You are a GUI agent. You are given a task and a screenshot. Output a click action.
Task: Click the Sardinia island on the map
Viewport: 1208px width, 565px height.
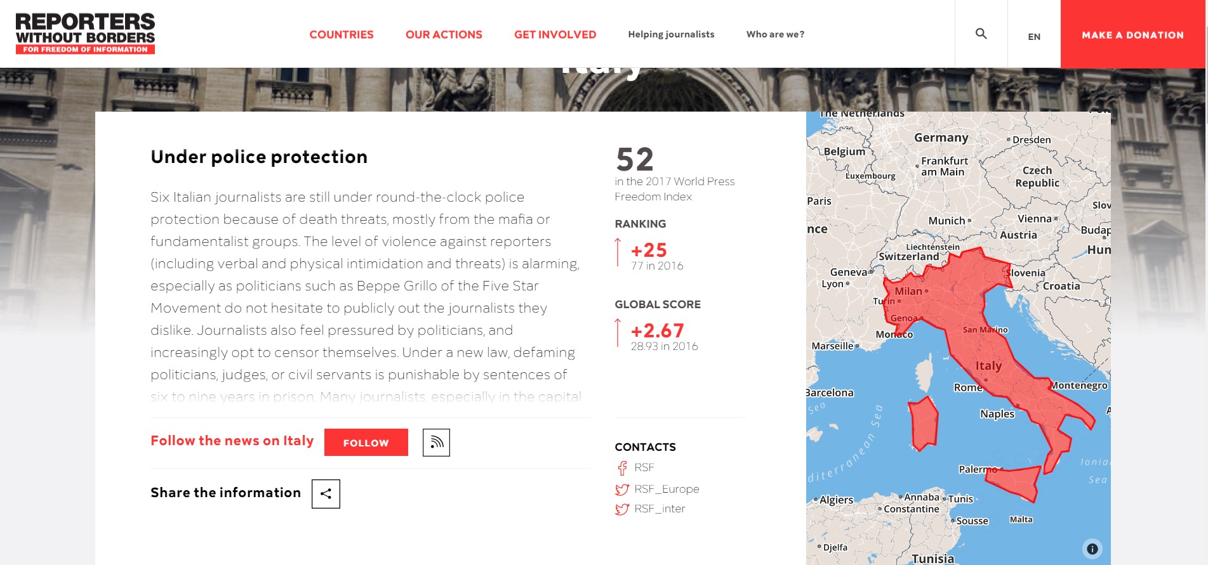924,424
